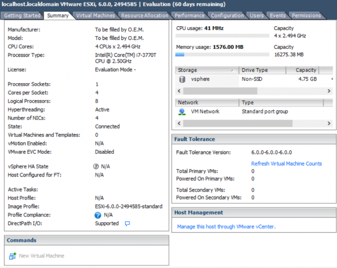Click Refresh Virtual Machine Counts link
This screenshot has width=337, height=268.
click(x=286, y=164)
